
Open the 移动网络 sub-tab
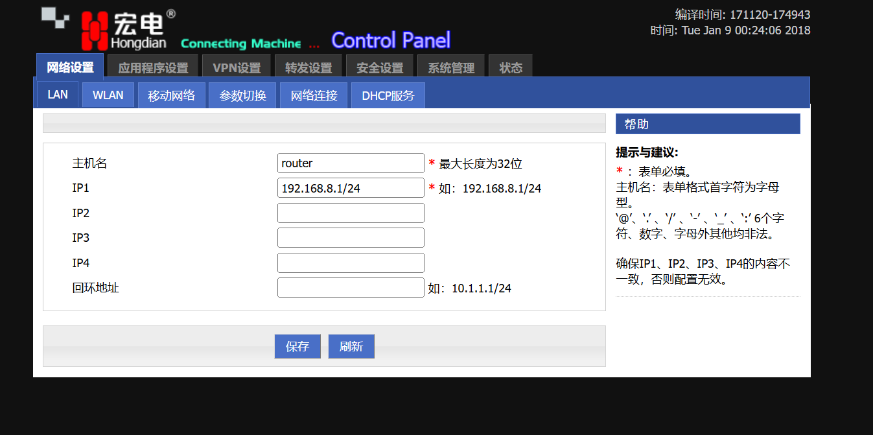171,95
